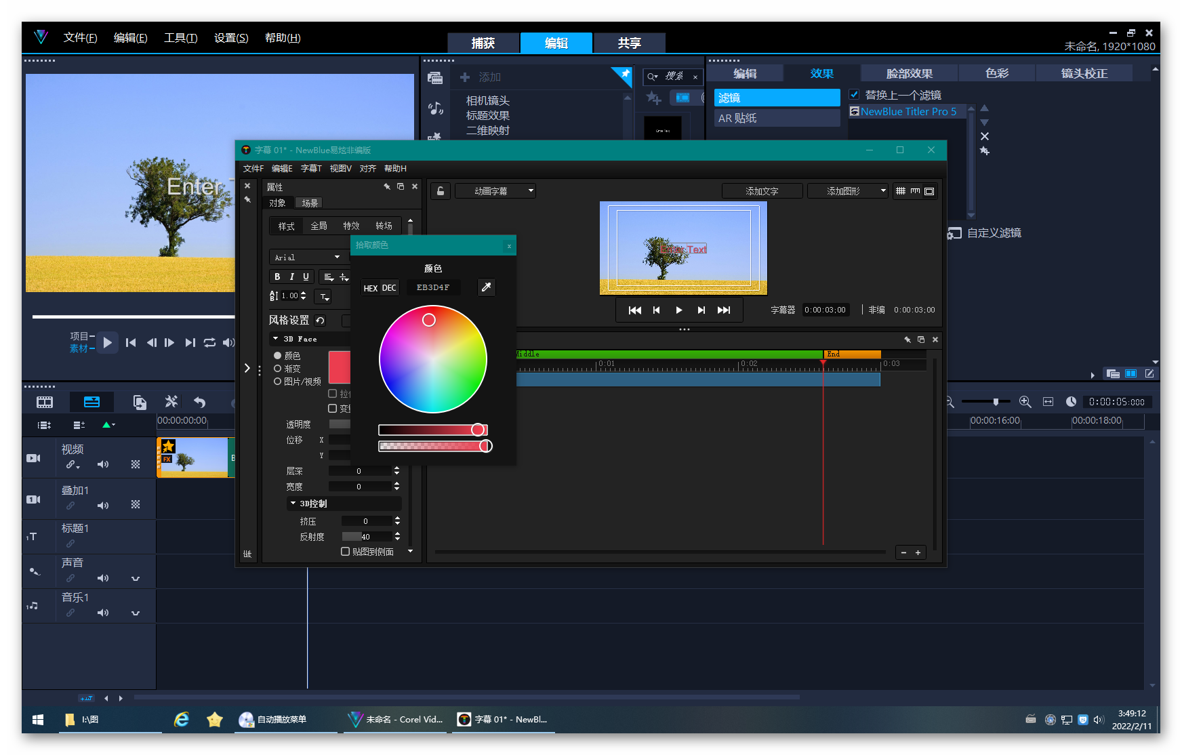Screen dimensions: 1182x755
Task: Toggle link ripple on 视频 track
Action: 72,465
